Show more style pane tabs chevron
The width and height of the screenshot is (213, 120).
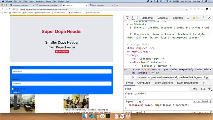coord(203,83)
